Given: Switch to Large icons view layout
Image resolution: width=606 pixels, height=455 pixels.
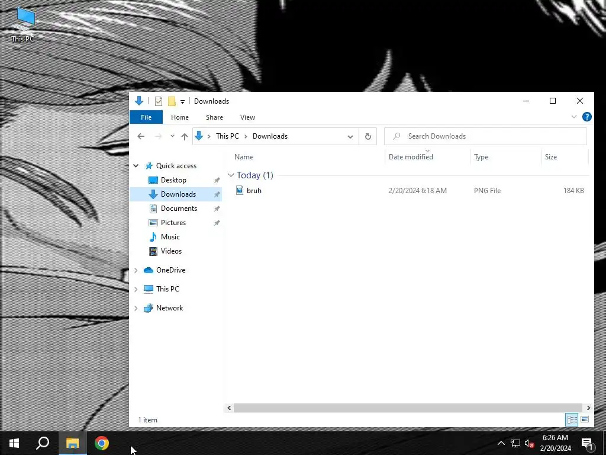Looking at the screenshot, I should (x=585, y=419).
